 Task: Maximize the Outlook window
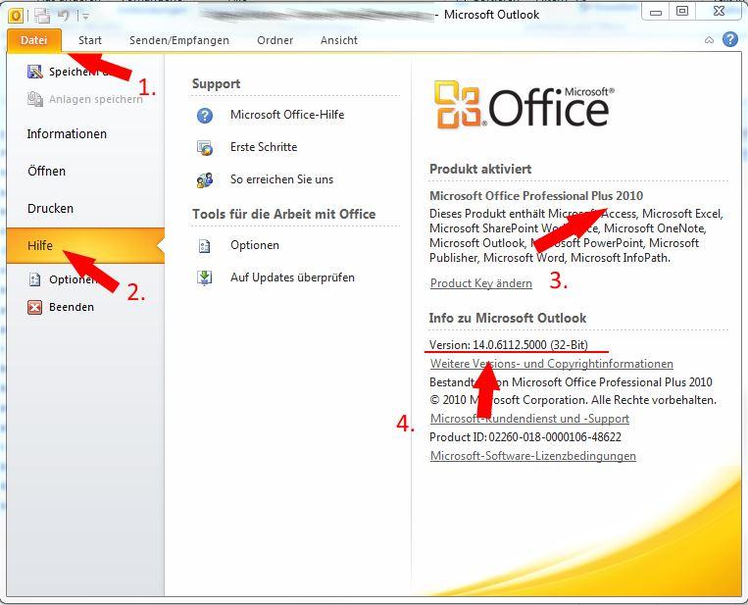click(682, 12)
